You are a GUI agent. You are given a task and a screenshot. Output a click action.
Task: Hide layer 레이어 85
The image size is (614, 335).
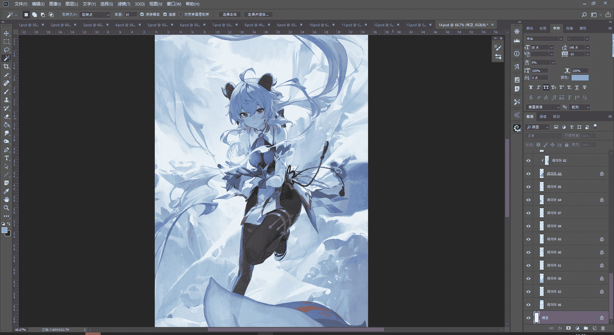click(x=528, y=187)
